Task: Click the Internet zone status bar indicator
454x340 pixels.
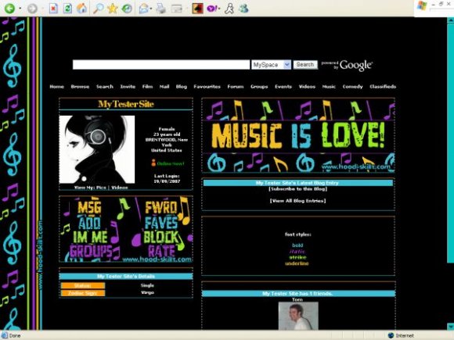Action: [x=401, y=335]
